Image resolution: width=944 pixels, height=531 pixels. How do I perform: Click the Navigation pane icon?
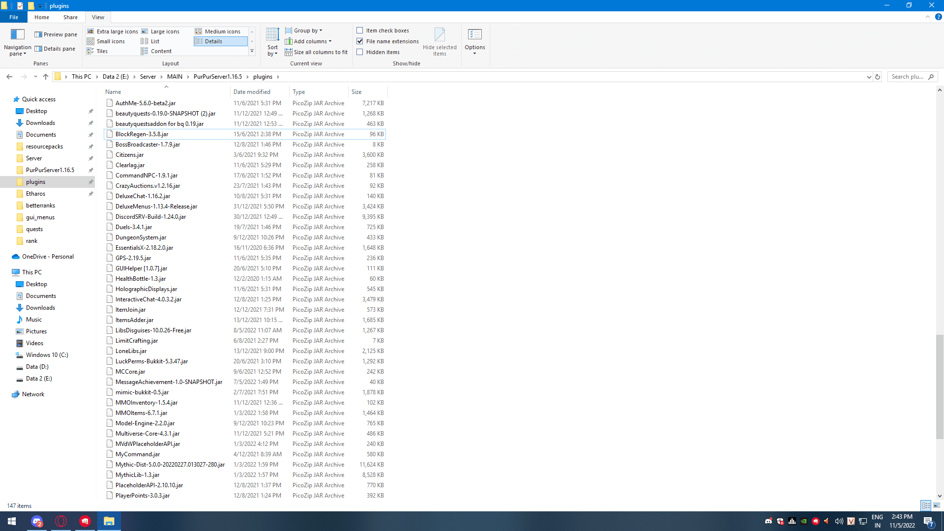tap(18, 35)
